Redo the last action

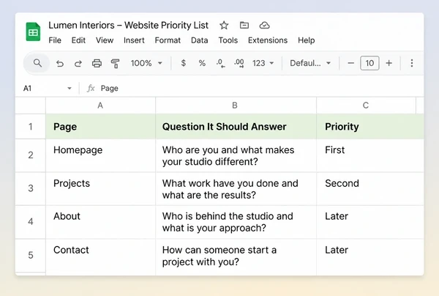(x=78, y=63)
